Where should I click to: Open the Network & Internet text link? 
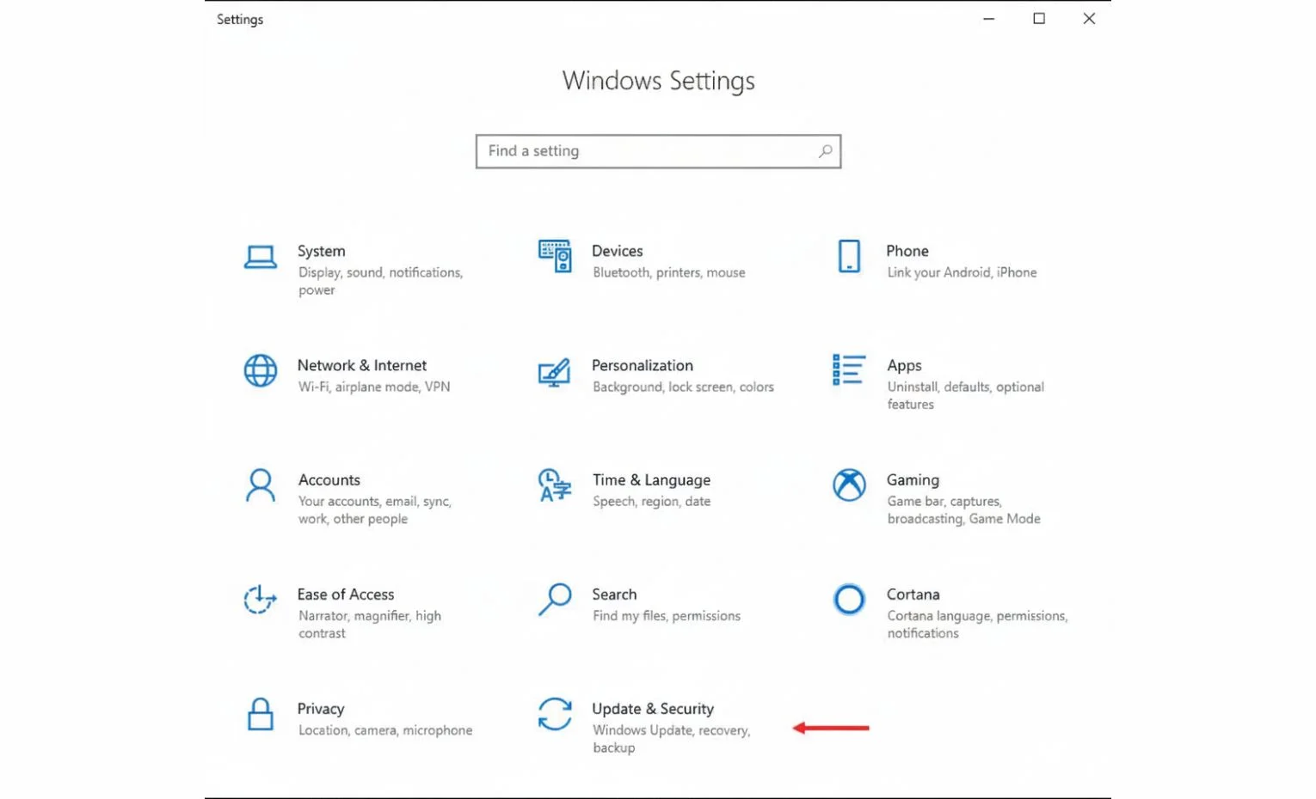pyautogui.click(x=362, y=365)
